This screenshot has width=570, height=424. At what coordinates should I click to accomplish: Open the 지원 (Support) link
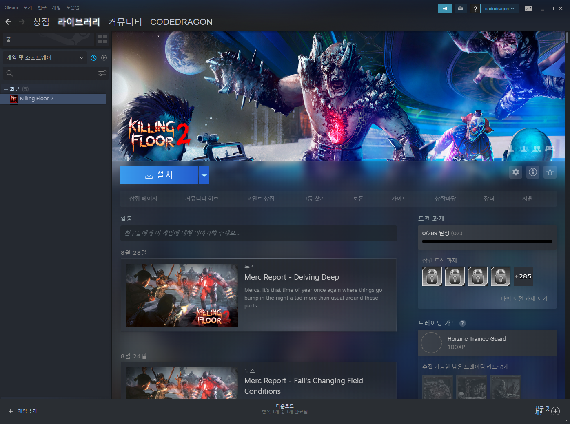point(528,199)
